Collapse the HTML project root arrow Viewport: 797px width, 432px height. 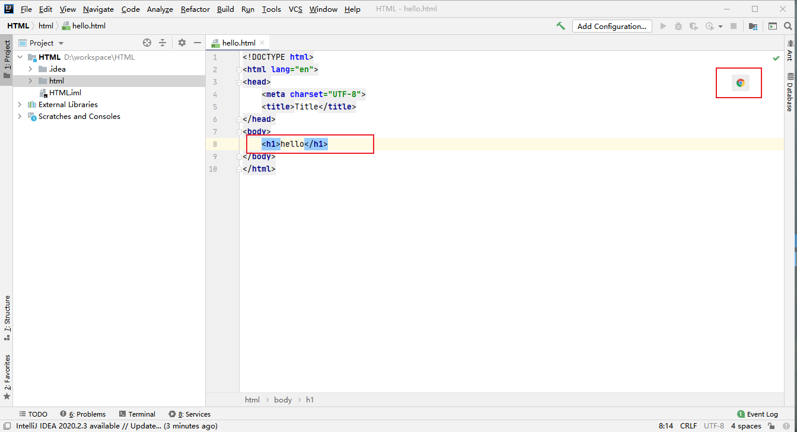coord(20,57)
